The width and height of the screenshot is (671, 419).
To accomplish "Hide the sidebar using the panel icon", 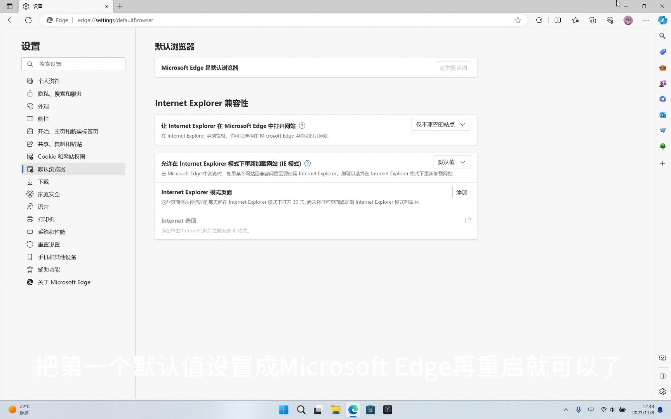I will tap(662, 376).
